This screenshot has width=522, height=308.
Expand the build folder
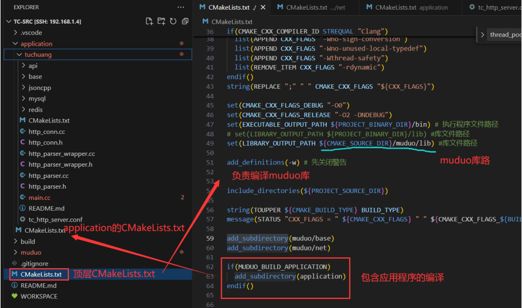click(x=15, y=241)
